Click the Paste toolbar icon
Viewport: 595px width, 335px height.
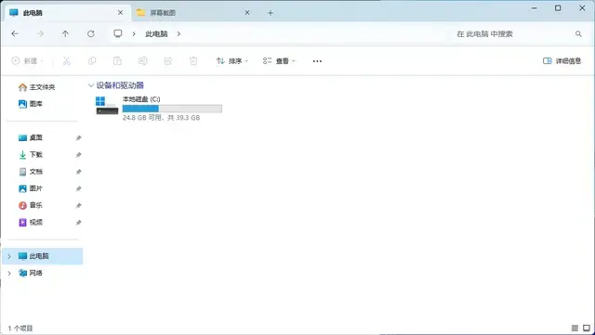(117, 60)
